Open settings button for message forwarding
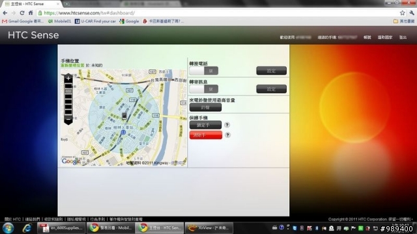 [271, 89]
